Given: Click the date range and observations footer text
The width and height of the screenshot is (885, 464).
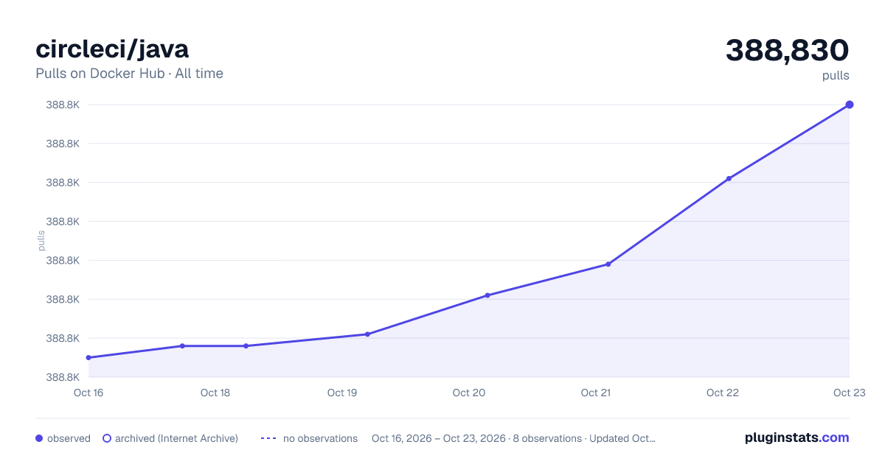Looking at the screenshot, I should 513,438.
